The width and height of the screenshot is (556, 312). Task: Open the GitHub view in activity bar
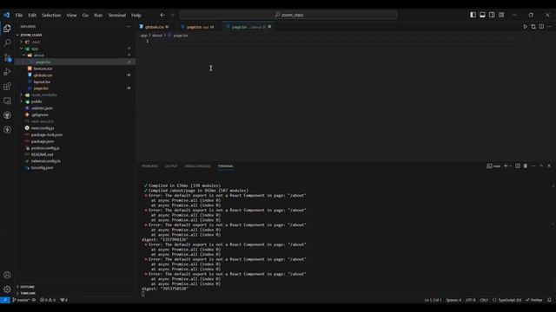tap(7, 115)
